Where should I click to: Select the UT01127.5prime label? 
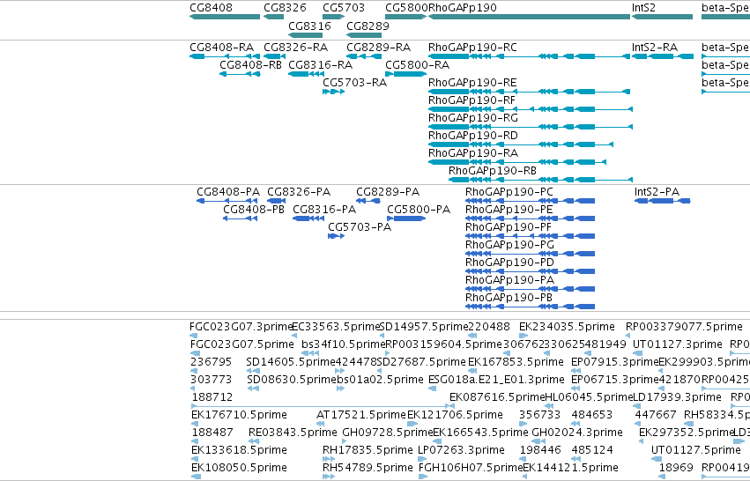click(696, 450)
